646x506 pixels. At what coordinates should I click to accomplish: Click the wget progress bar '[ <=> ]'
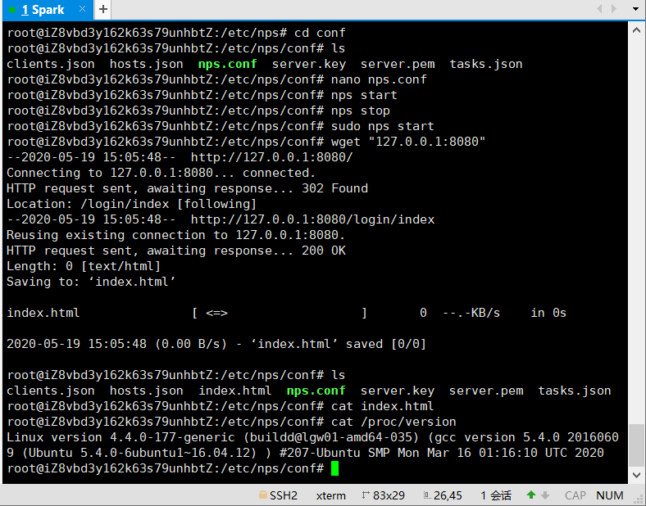pos(280,313)
